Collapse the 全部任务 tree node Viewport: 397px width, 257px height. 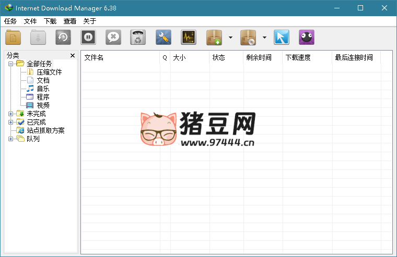tap(11, 64)
